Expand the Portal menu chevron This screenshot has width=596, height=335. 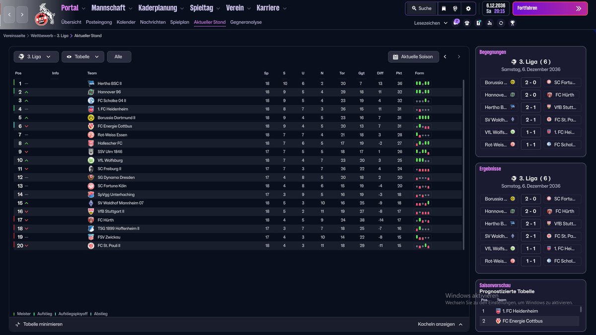point(83,8)
